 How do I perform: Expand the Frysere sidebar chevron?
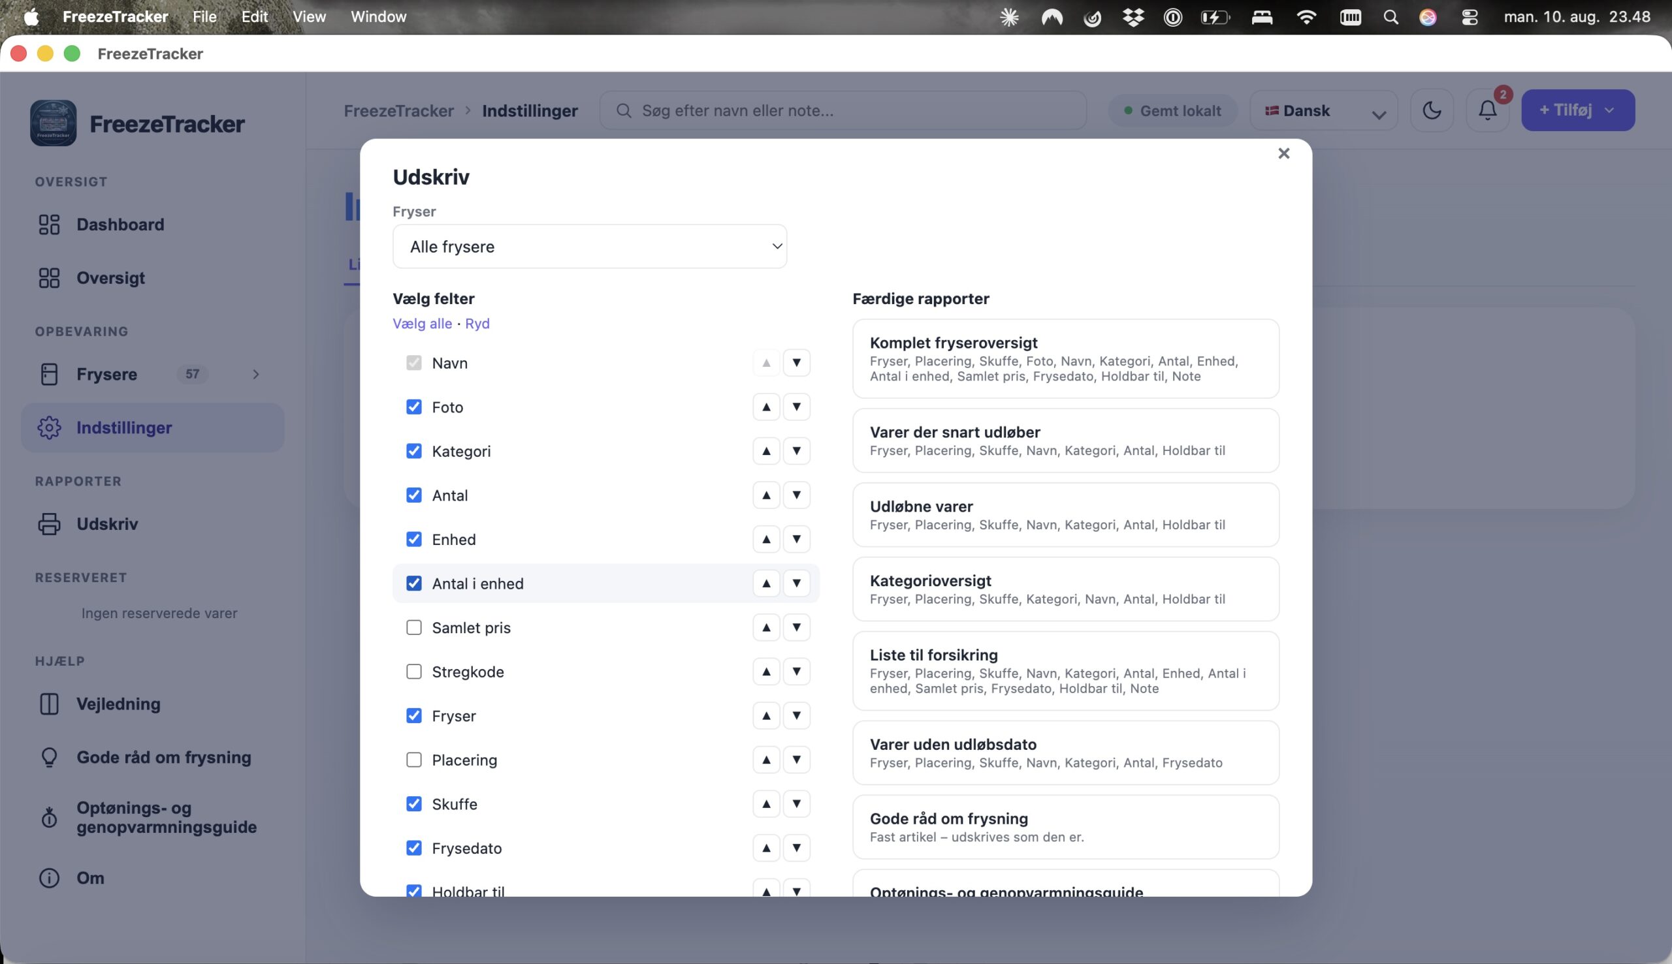coord(256,374)
